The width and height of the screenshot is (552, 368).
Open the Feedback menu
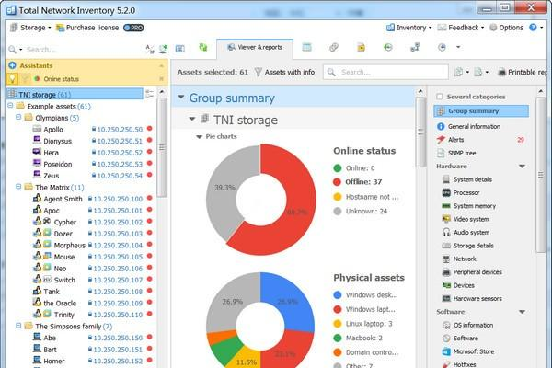(x=461, y=28)
